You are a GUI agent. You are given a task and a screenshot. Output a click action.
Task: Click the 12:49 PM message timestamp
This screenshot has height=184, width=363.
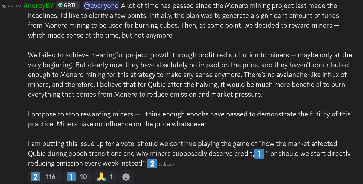pyautogui.click(x=12, y=6)
